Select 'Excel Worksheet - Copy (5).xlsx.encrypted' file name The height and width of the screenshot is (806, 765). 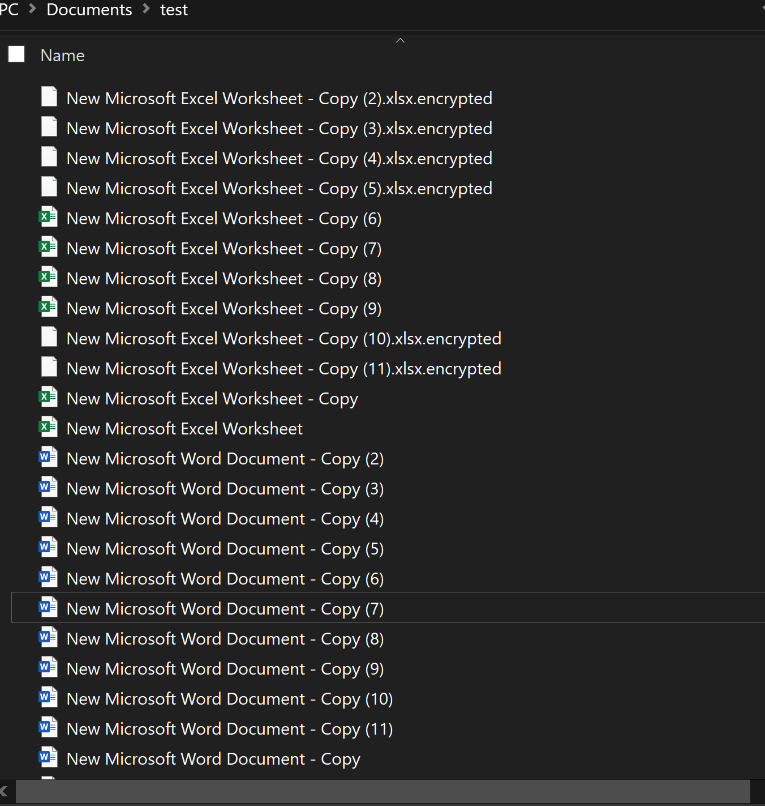tap(280, 189)
